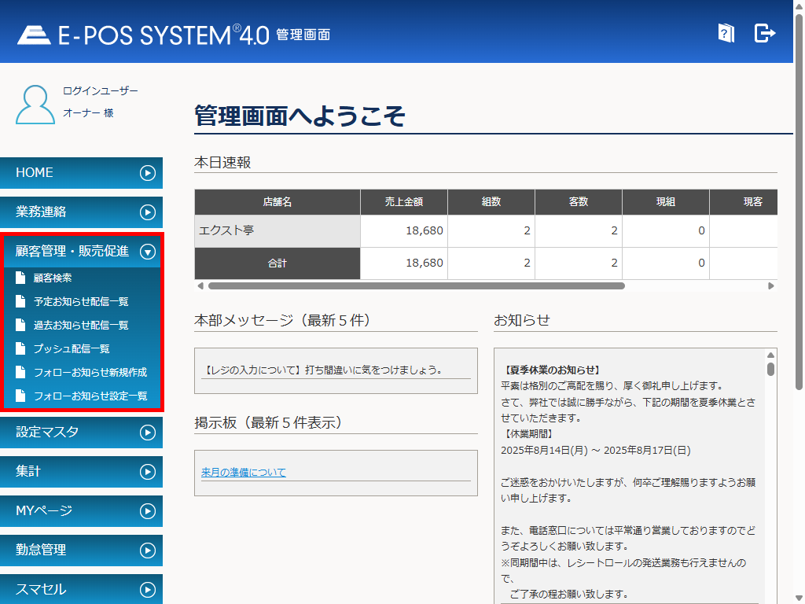The width and height of the screenshot is (805, 604).
Task: Expand the 集計 menu section
Action: 147,472
